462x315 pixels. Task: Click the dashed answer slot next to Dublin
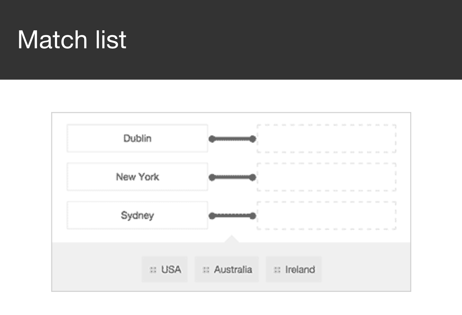pos(326,138)
